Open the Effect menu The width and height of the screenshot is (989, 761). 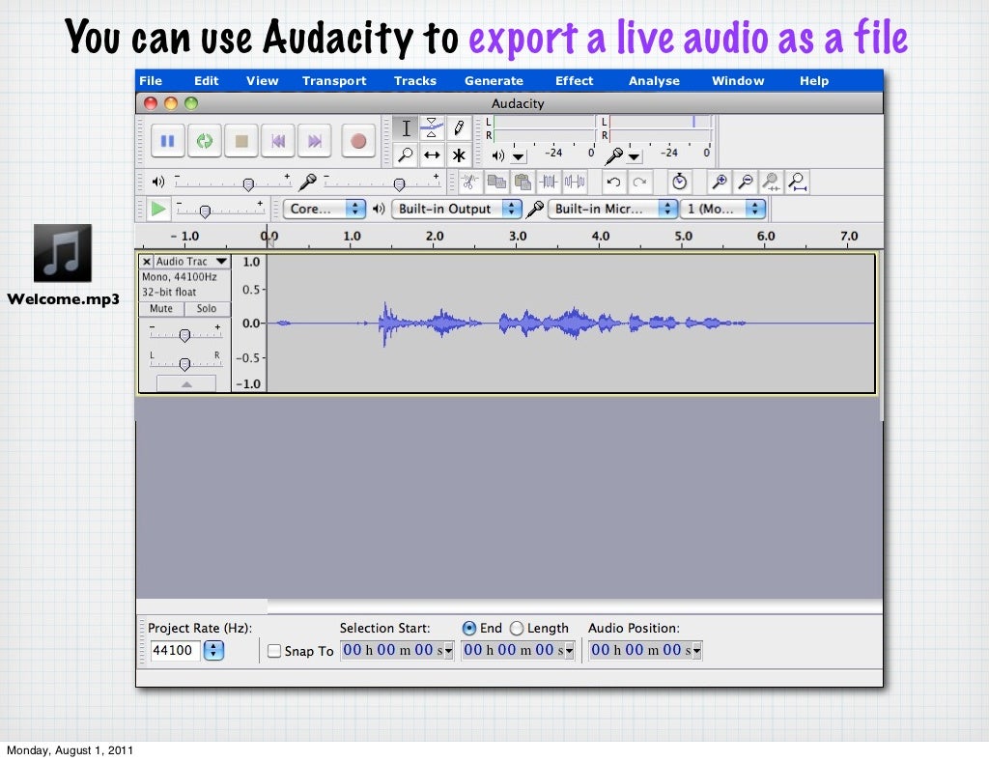pos(574,81)
